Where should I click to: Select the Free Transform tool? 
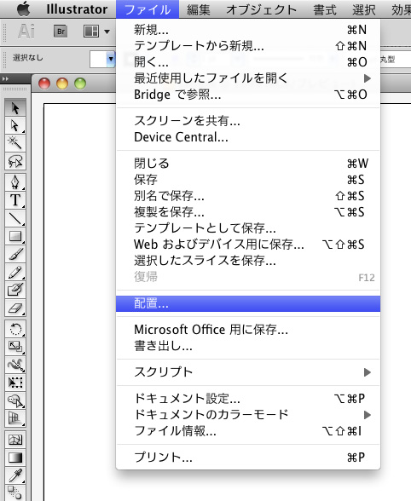(15, 383)
